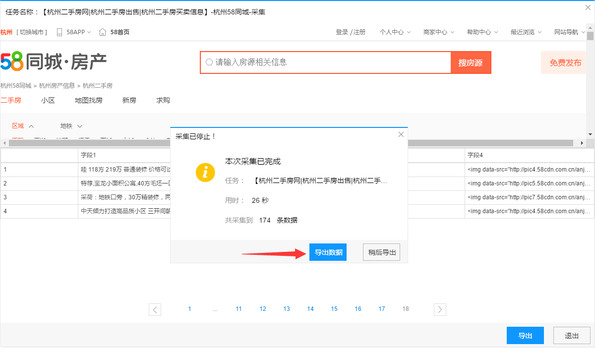Click the horizontal scrollbar right arrow
Screen dimensions: 595x357
pyautogui.click(x=583, y=143)
